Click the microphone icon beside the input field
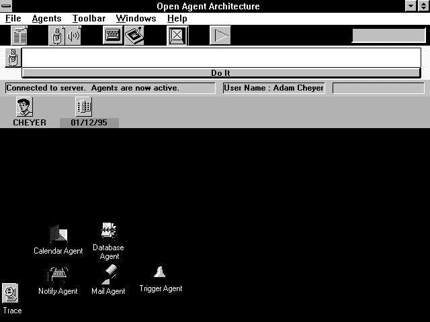The height and width of the screenshot is (322, 430). click(x=13, y=57)
